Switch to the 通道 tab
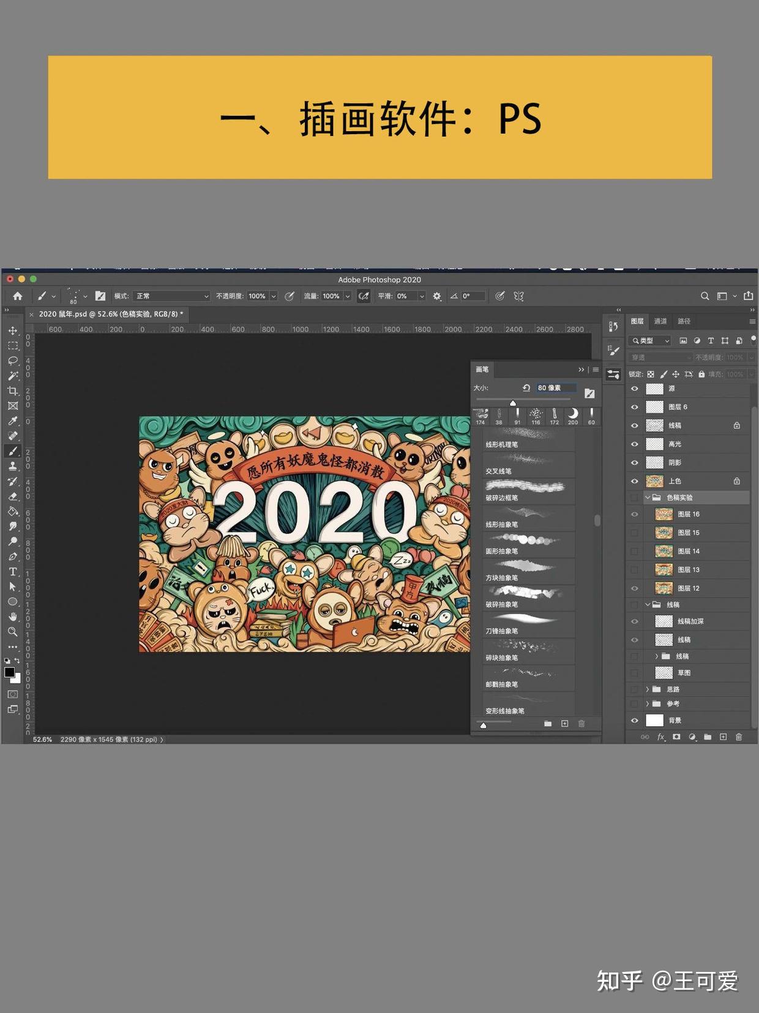The width and height of the screenshot is (759, 1013). point(660,321)
